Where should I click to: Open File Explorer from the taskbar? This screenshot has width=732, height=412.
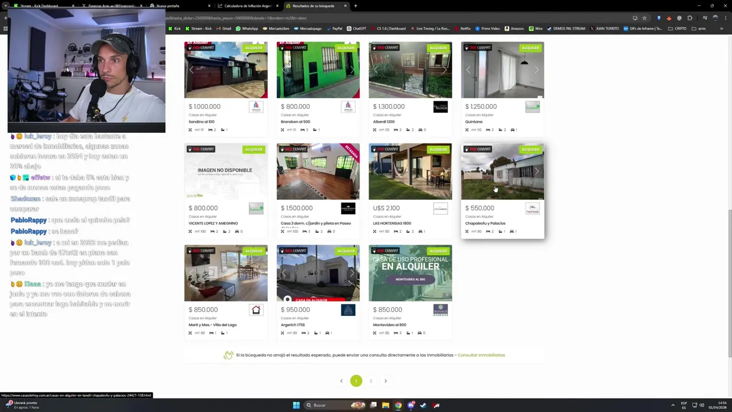(385, 405)
